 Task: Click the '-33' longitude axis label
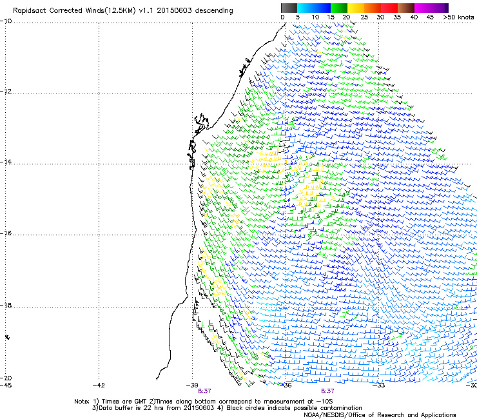tap(379, 385)
